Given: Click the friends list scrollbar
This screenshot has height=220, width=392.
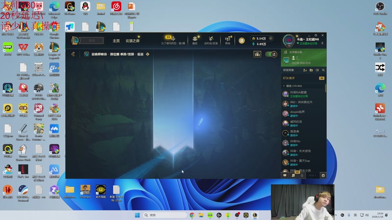Looking at the screenshot, I should [325, 88].
